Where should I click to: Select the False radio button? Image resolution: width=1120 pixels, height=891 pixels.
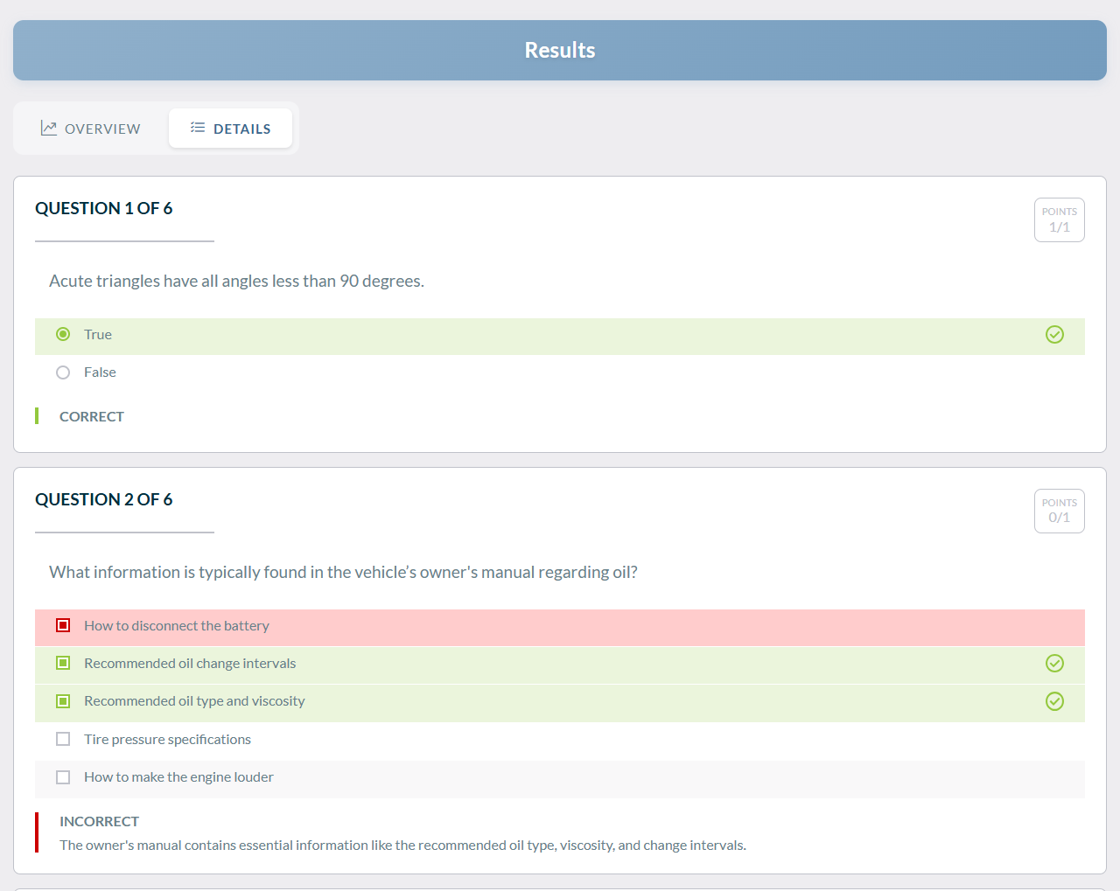[x=63, y=372]
